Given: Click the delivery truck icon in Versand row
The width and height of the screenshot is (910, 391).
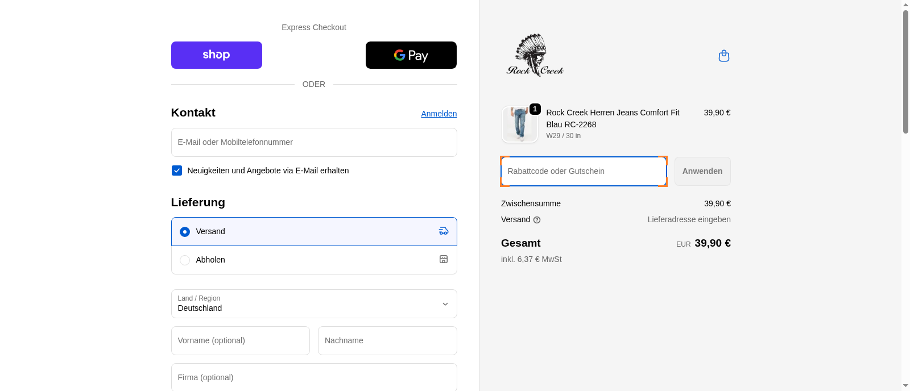Looking at the screenshot, I should pos(444,231).
